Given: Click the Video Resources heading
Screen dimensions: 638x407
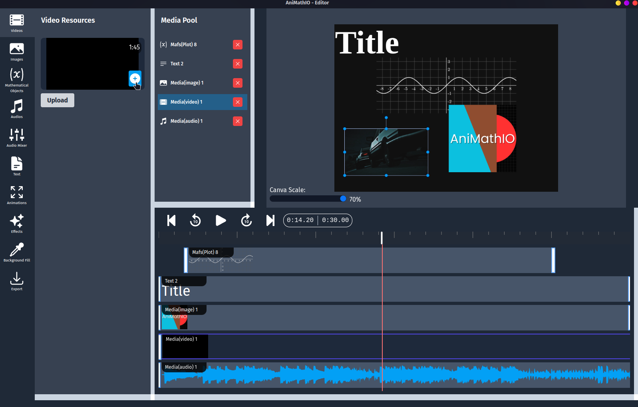Looking at the screenshot, I should click(x=68, y=20).
